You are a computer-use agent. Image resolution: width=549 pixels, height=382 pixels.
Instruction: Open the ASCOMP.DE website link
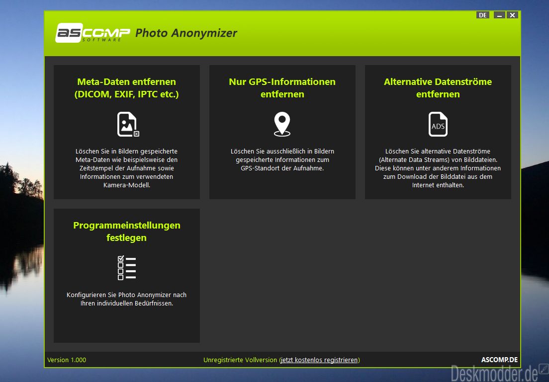pos(499,360)
